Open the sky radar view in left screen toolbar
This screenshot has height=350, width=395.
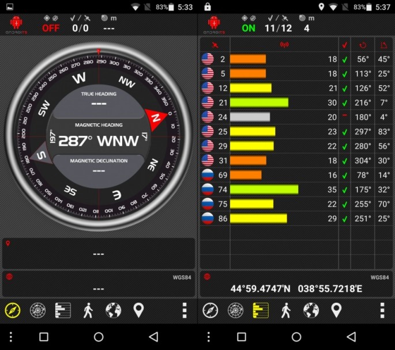pos(38,310)
